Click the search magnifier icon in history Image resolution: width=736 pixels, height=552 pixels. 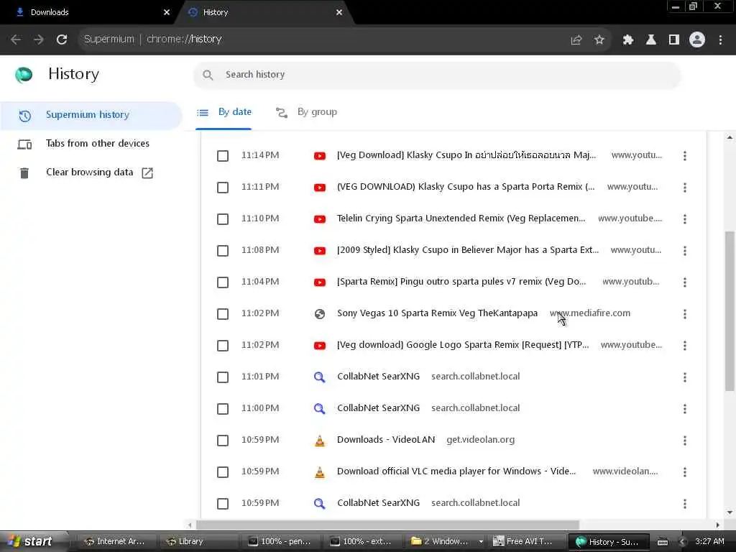click(x=208, y=75)
